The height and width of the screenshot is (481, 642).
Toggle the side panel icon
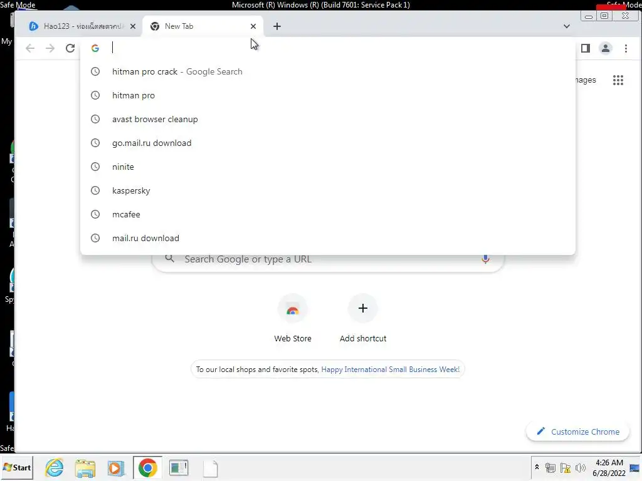[x=586, y=48]
